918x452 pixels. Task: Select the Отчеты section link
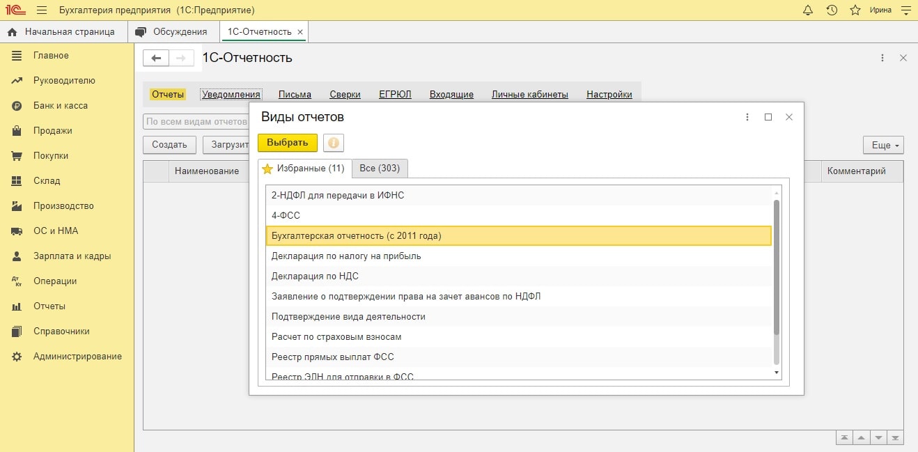pyautogui.click(x=168, y=94)
